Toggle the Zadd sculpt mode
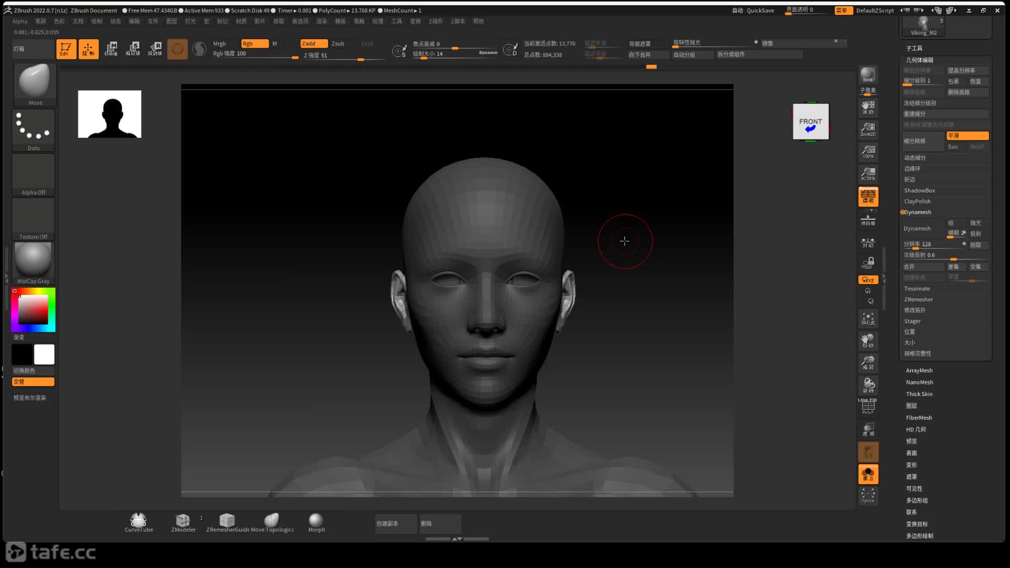Image resolution: width=1010 pixels, height=568 pixels. click(314, 44)
